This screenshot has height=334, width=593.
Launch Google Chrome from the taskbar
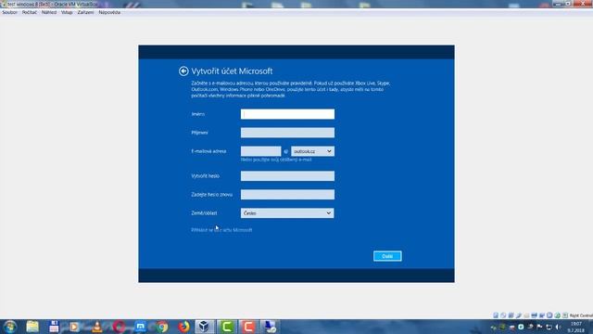click(x=163, y=327)
